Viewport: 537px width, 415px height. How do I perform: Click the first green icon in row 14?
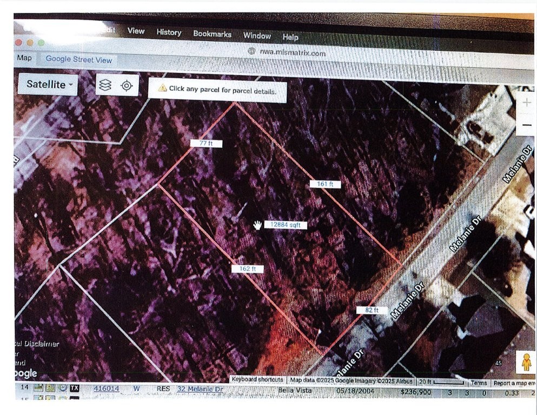[38, 387]
